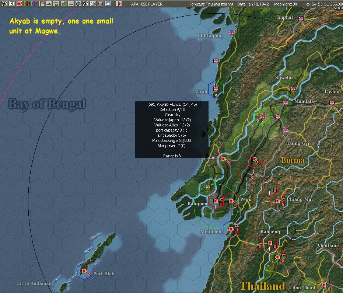Click the 'Range is 8' tooltip line
The width and height of the screenshot is (343, 293).
coord(172,156)
